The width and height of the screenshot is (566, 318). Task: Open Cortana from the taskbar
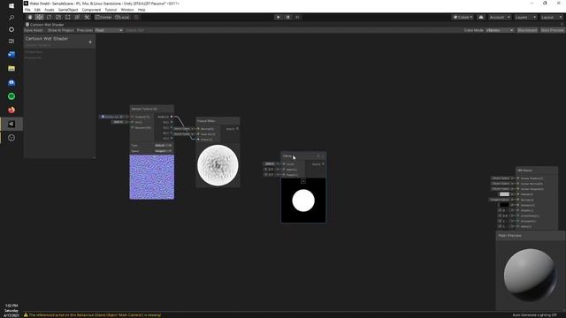pyautogui.click(x=11, y=29)
